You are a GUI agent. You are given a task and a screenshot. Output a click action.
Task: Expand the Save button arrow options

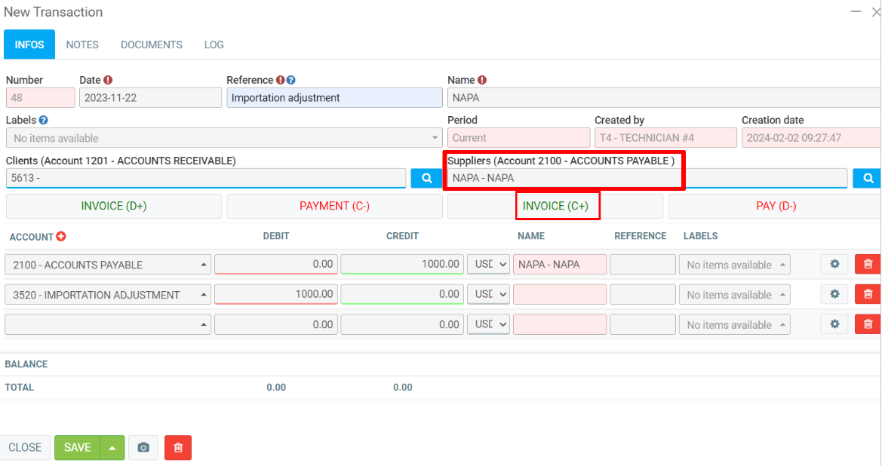112,448
